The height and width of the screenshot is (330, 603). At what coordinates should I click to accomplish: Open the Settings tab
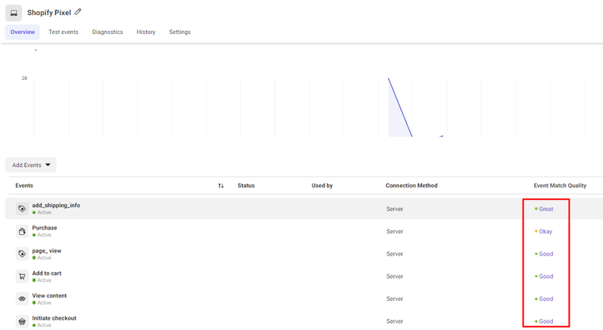tap(179, 32)
